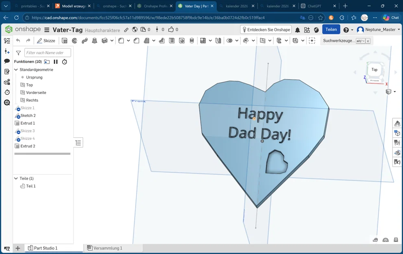Click Entdecken Sie Onshape button

(266, 30)
